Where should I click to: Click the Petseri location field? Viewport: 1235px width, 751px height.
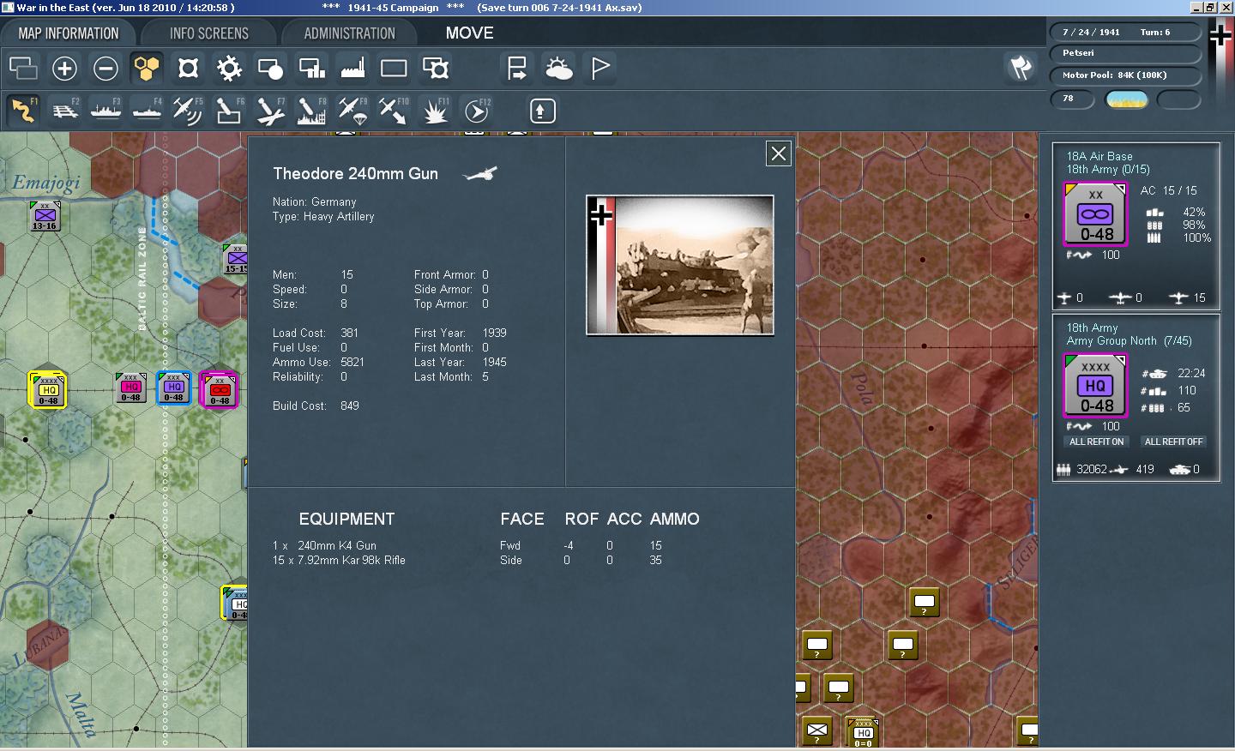point(1124,53)
